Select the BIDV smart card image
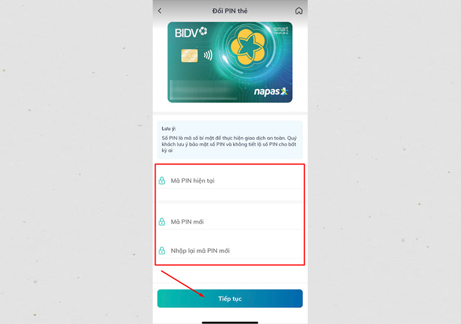The image size is (461, 324). coord(230,62)
